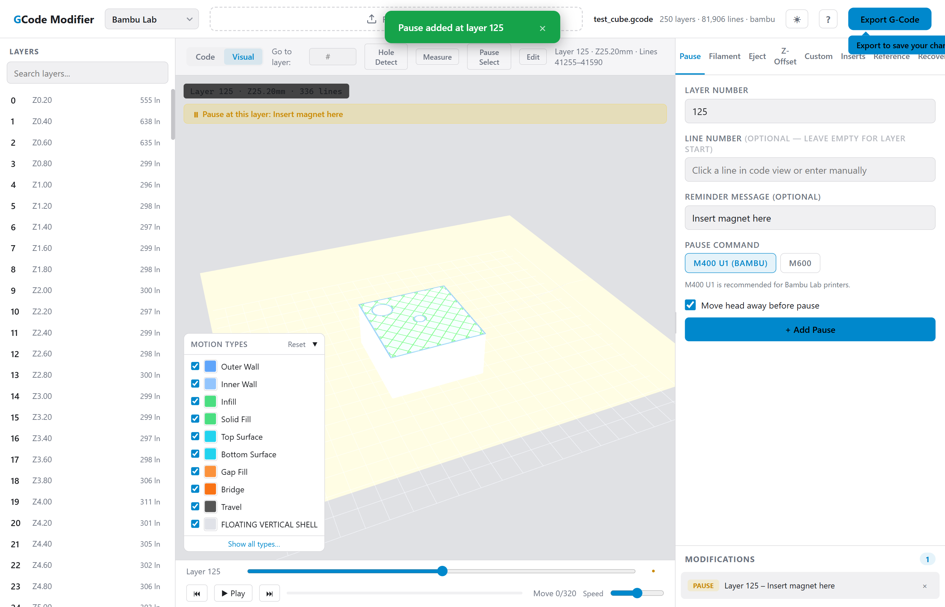Switch to the Visual view tab
The height and width of the screenshot is (607, 945).
click(243, 57)
